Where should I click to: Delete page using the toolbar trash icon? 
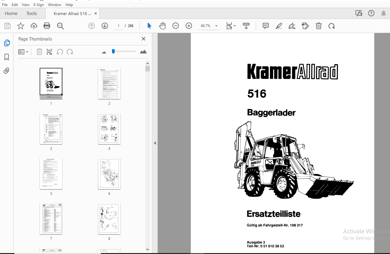[319, 26]
